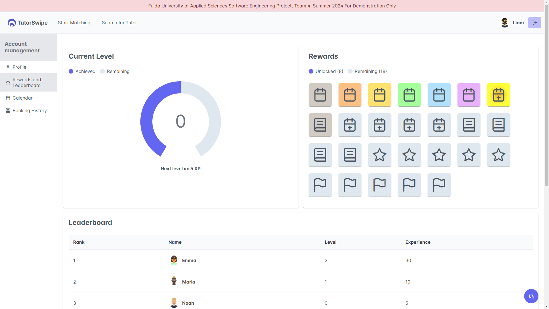Open Calendar from the sidebar

pos(22,98)
